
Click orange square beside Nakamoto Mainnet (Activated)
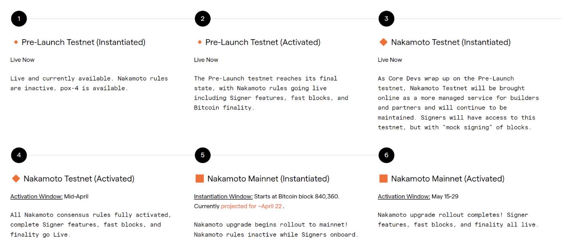(x=383, y=179)
